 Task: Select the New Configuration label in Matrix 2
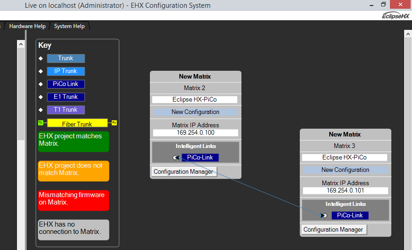pos(195,112)
